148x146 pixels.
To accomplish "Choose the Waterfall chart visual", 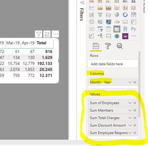I will click(x=92, y=15).
